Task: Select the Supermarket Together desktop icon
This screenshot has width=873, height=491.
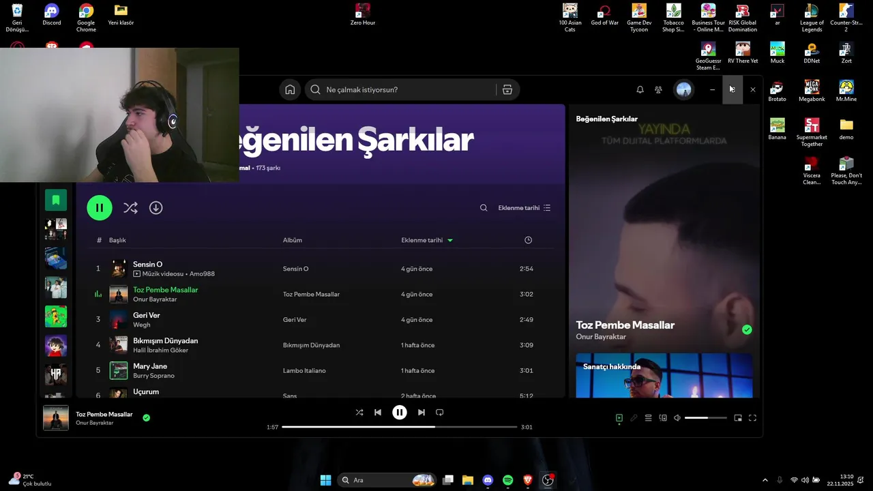Action: [x=812, y=132]
